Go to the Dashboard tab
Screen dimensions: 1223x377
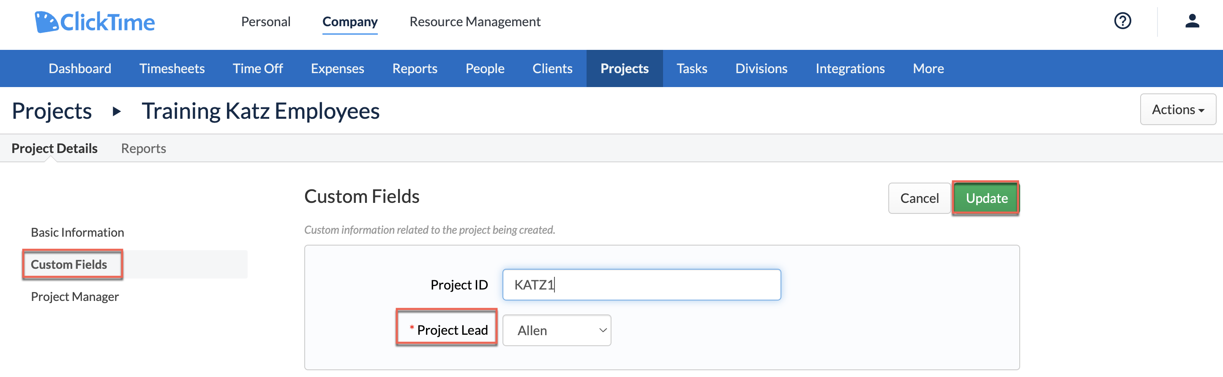pos(80,68)
